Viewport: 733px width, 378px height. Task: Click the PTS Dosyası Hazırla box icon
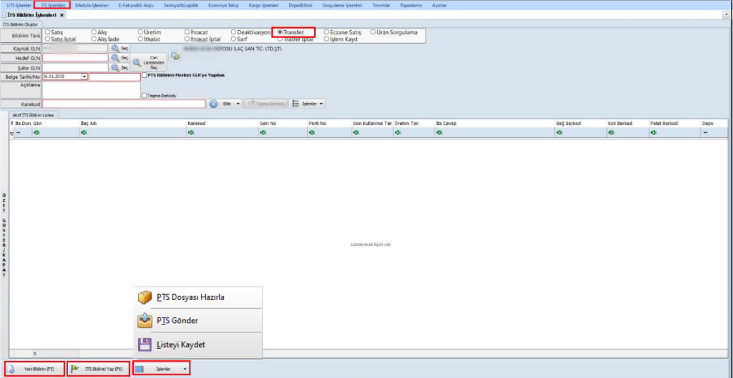pyautogui.click(x=145, y=297)
